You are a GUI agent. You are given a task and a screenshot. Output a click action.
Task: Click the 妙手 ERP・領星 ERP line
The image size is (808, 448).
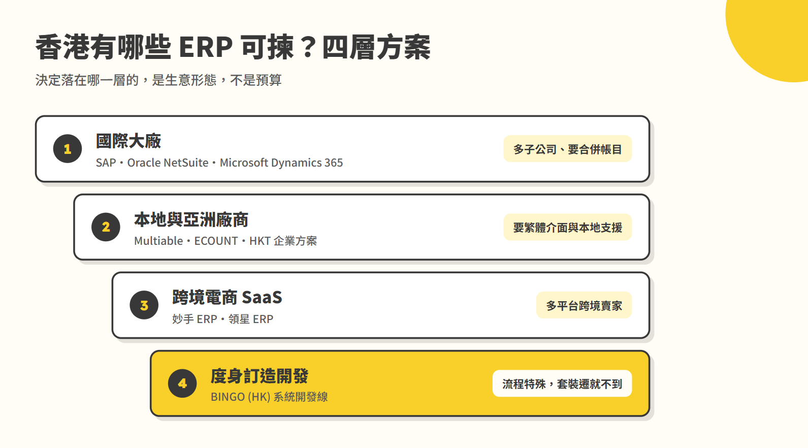point(223,319)
